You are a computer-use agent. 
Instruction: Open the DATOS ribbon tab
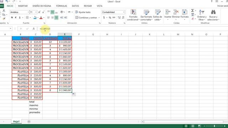(x=75, y=6)
